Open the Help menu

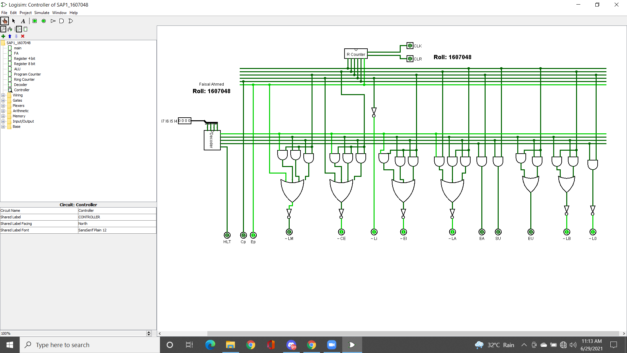[x=73, y=13]
